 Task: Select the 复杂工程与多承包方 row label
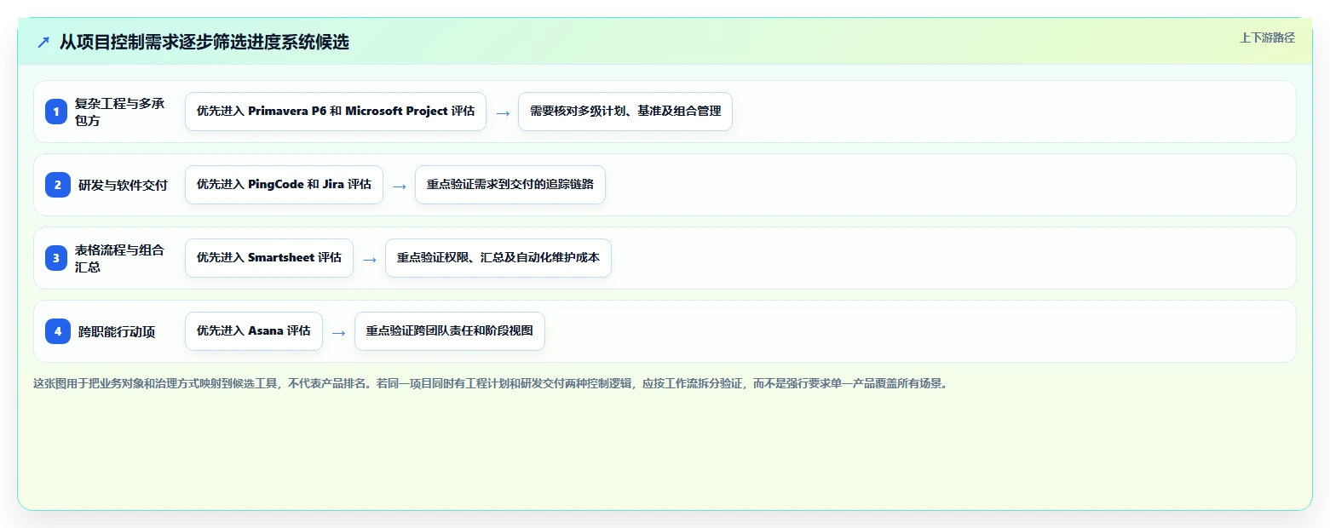point(120,112)
